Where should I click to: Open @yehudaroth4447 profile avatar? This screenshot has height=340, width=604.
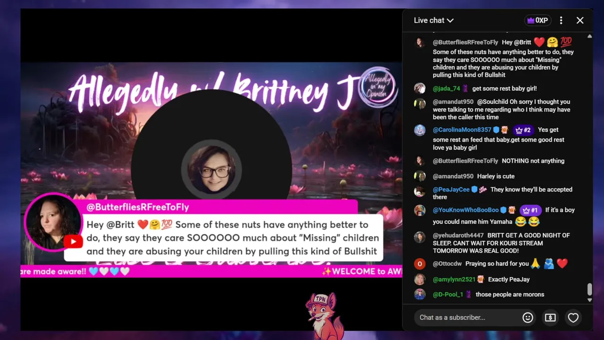point(419,237)
